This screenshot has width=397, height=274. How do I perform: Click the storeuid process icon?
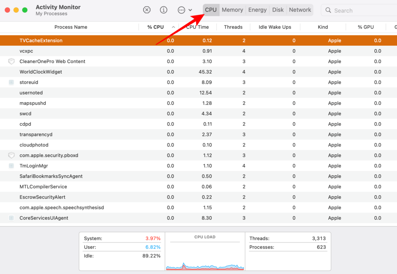(x=11, y=82)
